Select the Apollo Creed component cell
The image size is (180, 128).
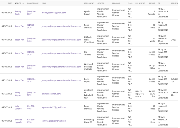tap(87, 13)
